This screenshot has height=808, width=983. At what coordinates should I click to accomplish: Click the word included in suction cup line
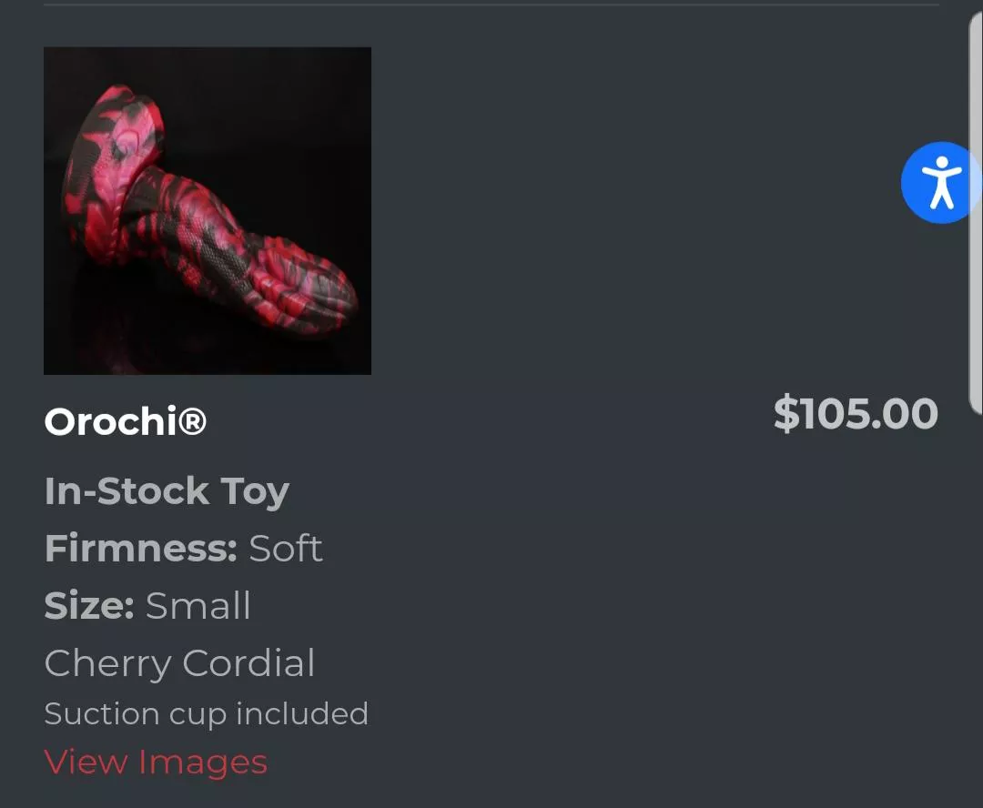(x=302, y=714)
